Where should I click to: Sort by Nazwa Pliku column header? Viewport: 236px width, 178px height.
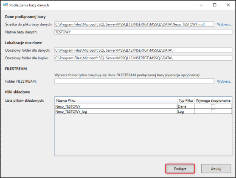coord(116,100)
